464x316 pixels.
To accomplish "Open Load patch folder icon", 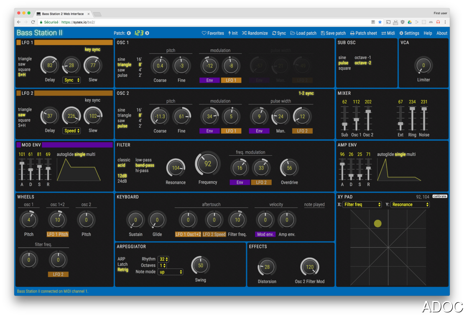I will coord(303,33).
